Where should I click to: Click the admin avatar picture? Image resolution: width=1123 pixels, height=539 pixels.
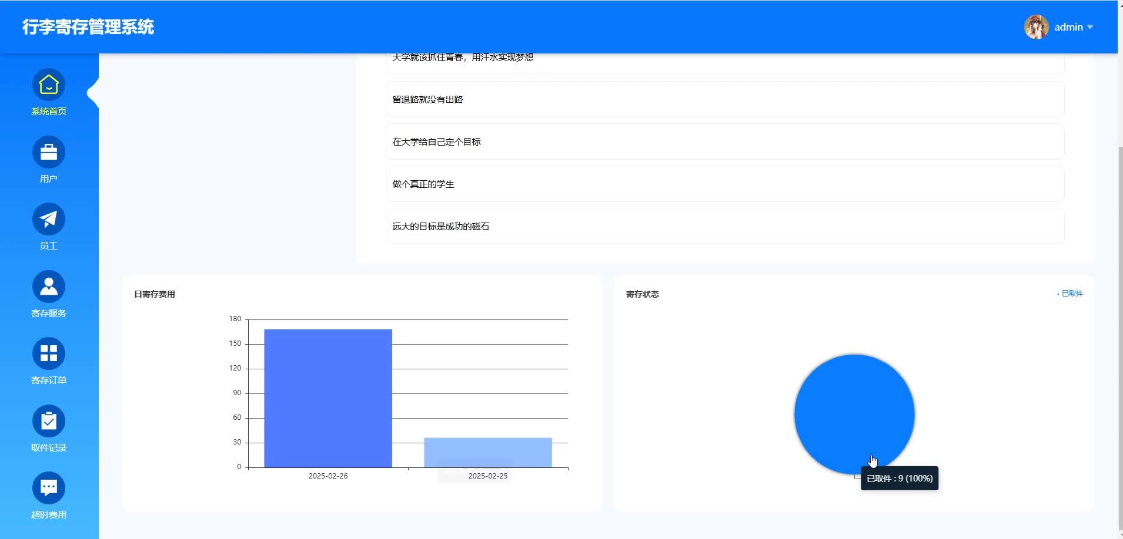[x=1037, y=27]
